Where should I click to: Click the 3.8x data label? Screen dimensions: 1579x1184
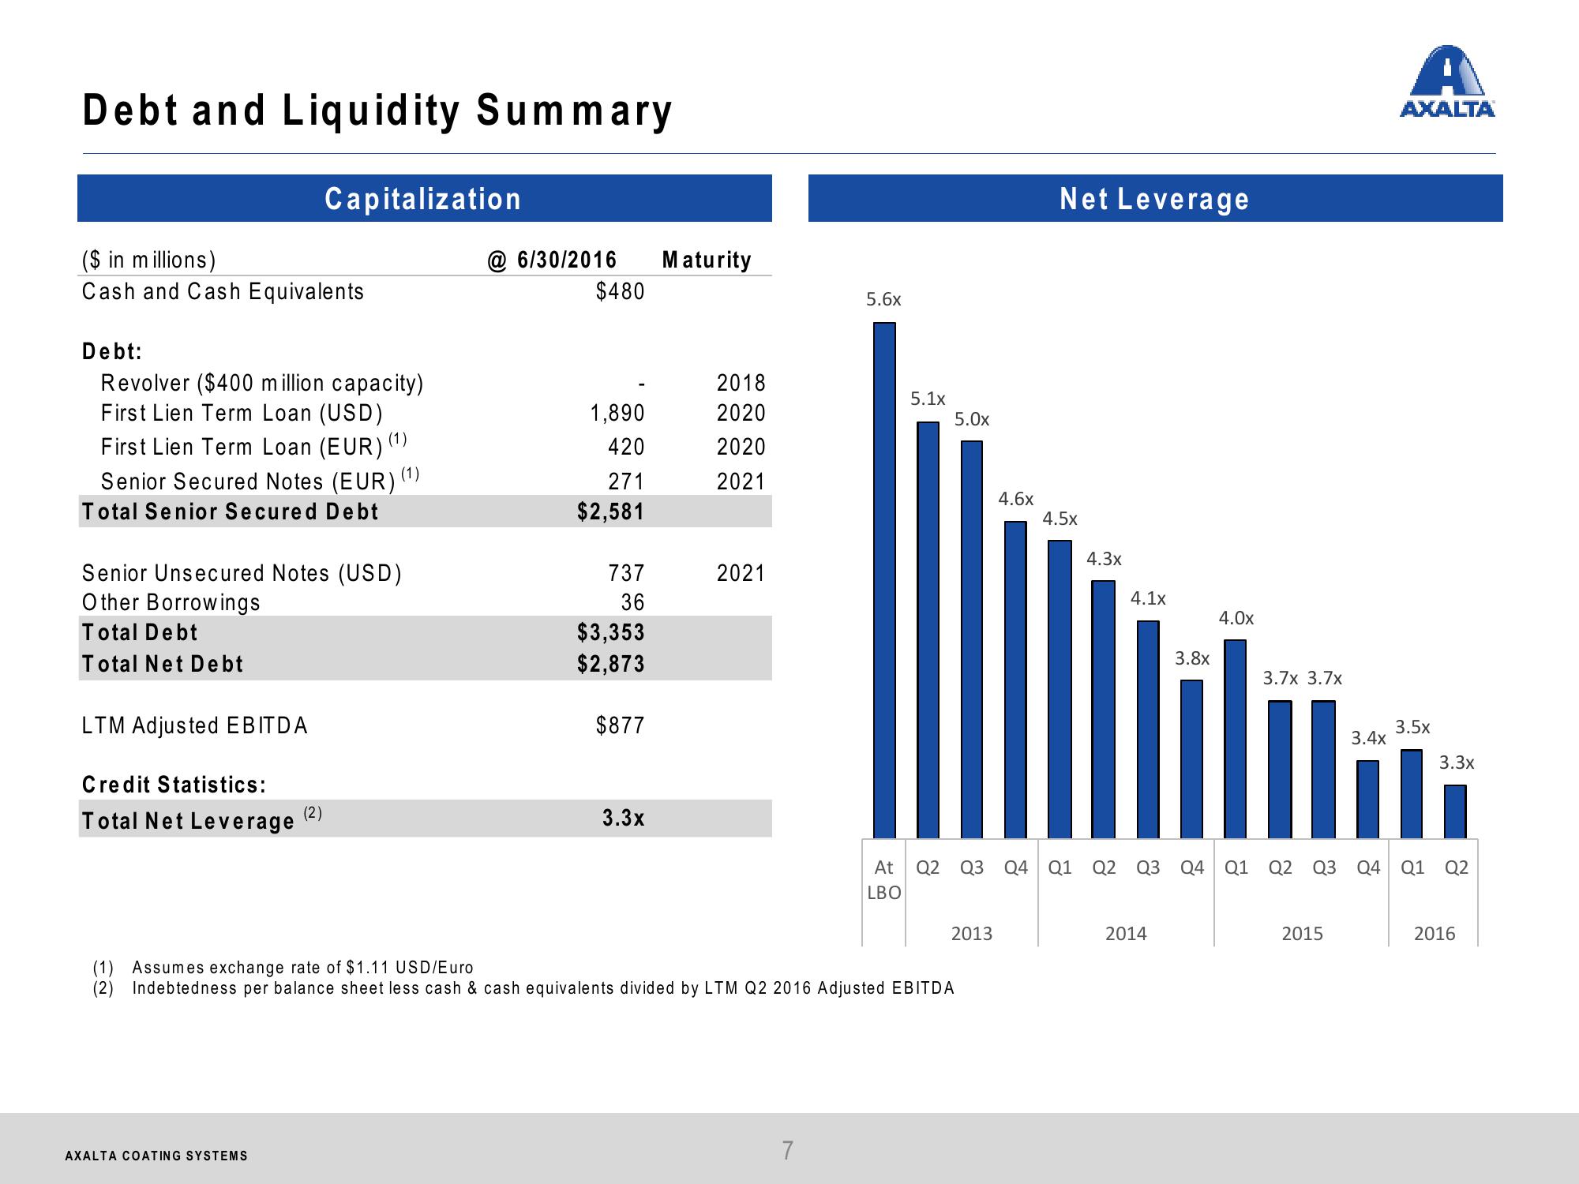[x=1192, y=658]
